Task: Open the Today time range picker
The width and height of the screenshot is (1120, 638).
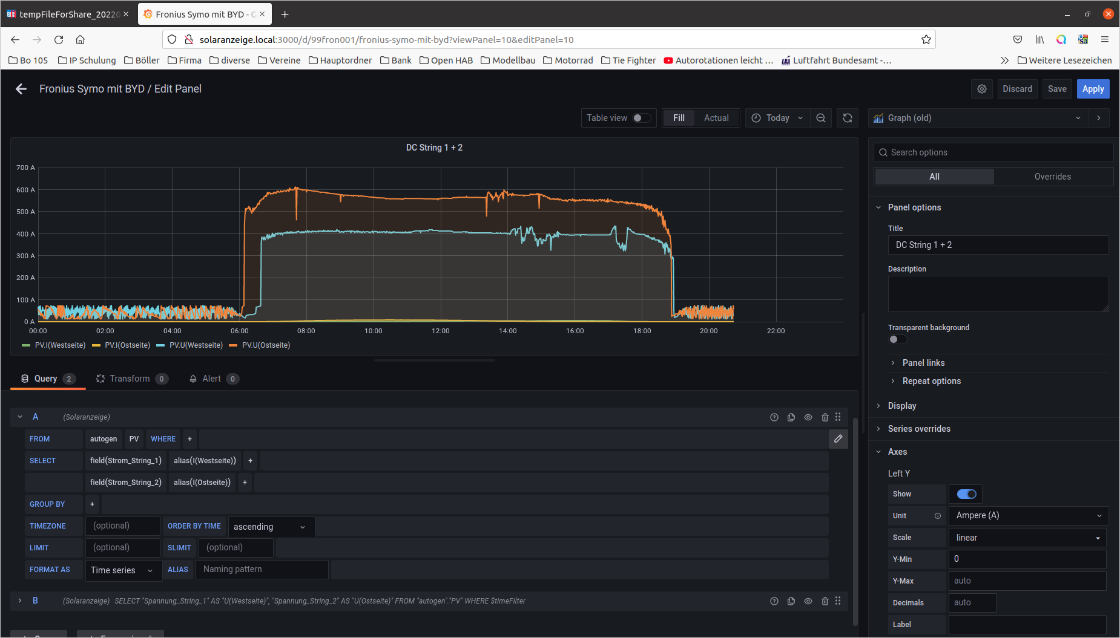Action: (x=777, y=118)
